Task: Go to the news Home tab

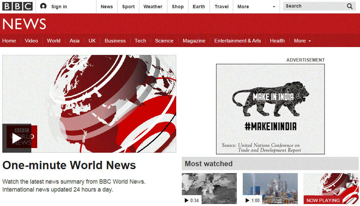Action: (x=9, y=41)
